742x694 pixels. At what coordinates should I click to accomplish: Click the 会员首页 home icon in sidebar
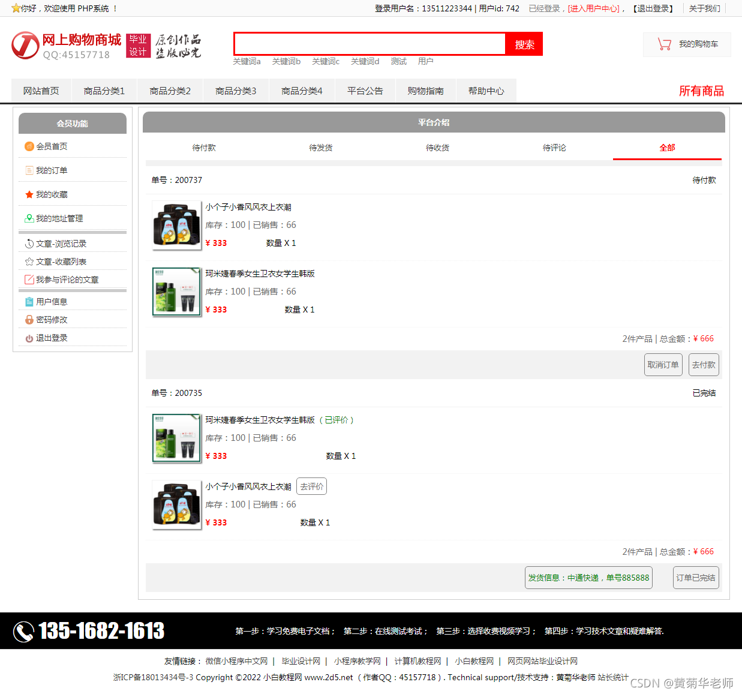click(29, 146)
